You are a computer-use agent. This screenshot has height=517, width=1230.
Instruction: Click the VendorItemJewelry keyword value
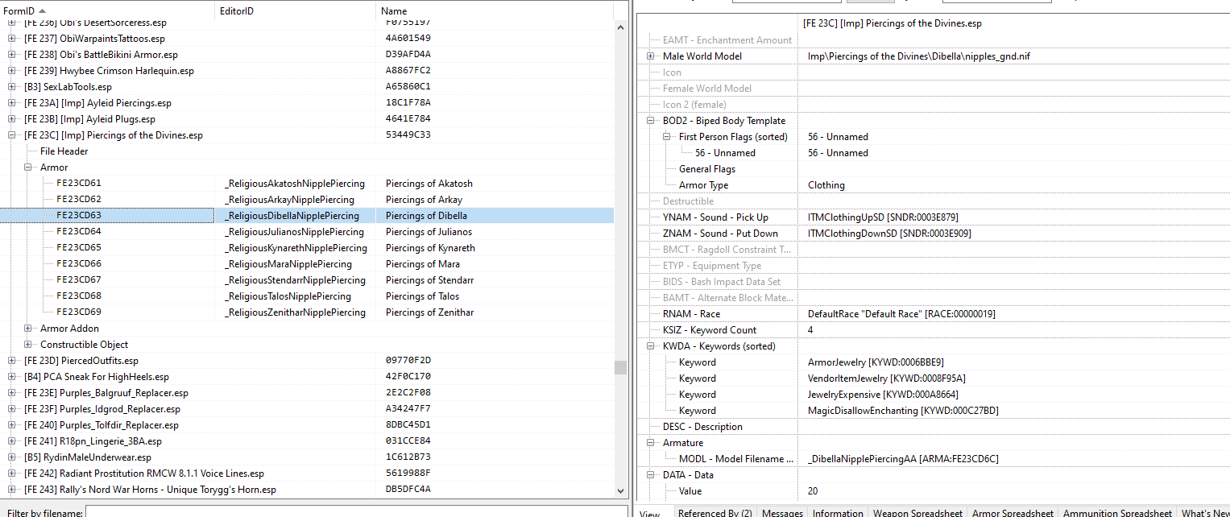pyautogui.click(x=887, y=378)
